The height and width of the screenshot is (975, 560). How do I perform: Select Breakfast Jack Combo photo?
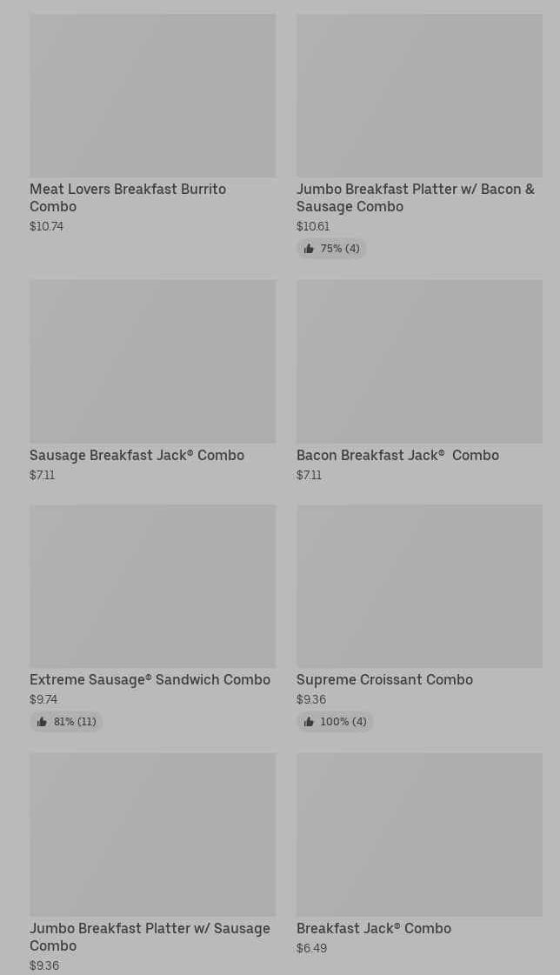coord(419,834)
